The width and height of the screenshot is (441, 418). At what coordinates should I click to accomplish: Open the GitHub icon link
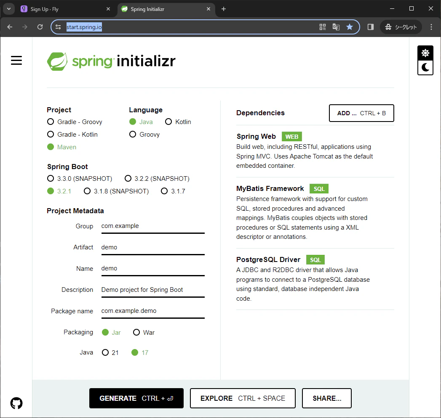pyautogui.click(x=16, y=403)
